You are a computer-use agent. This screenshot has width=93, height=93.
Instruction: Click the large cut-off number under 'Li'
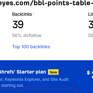tap(91, 24)
